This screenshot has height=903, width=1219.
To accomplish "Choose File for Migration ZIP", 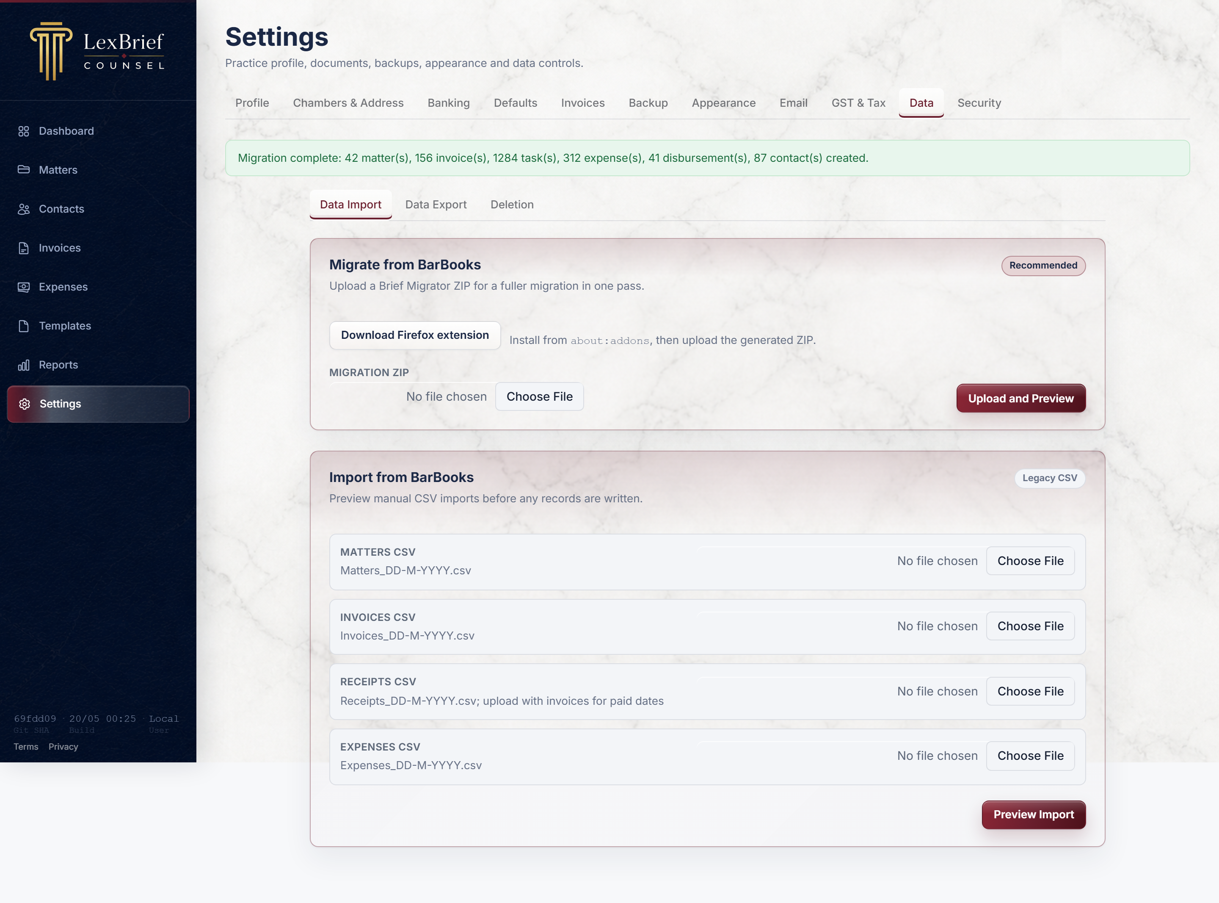I will coord(540,397).
